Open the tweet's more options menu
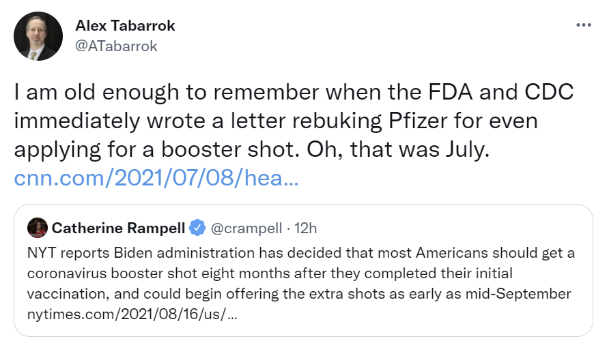Viewport: 607px width, 343px height. [x=583, y=25]
